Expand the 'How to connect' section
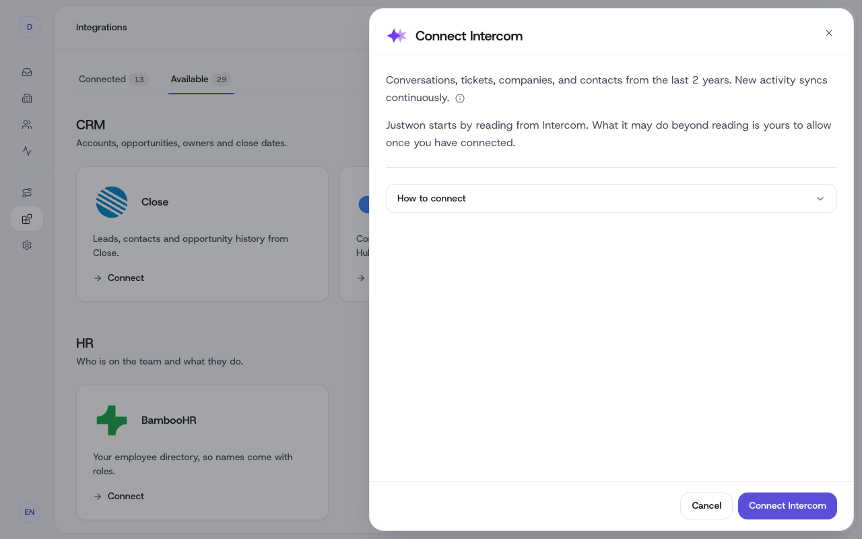862x539 pixels. point(611,199)
